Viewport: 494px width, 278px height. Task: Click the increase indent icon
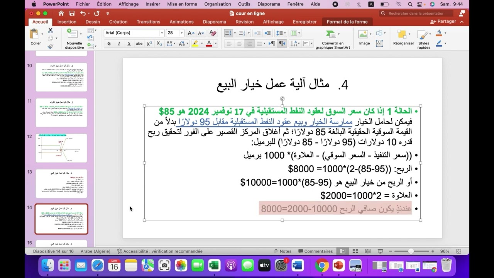pyautogui.click(x=267, y=33)
